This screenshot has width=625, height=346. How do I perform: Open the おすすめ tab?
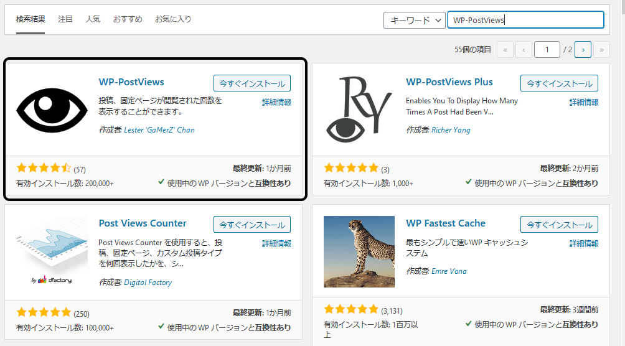pyautogui.click(x=128, y=19)
